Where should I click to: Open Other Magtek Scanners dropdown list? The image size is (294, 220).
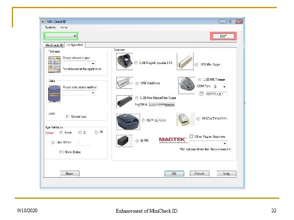[208, 143]
